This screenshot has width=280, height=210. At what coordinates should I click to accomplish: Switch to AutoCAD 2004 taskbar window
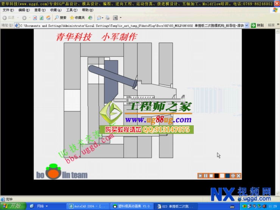tap(88, 206)
